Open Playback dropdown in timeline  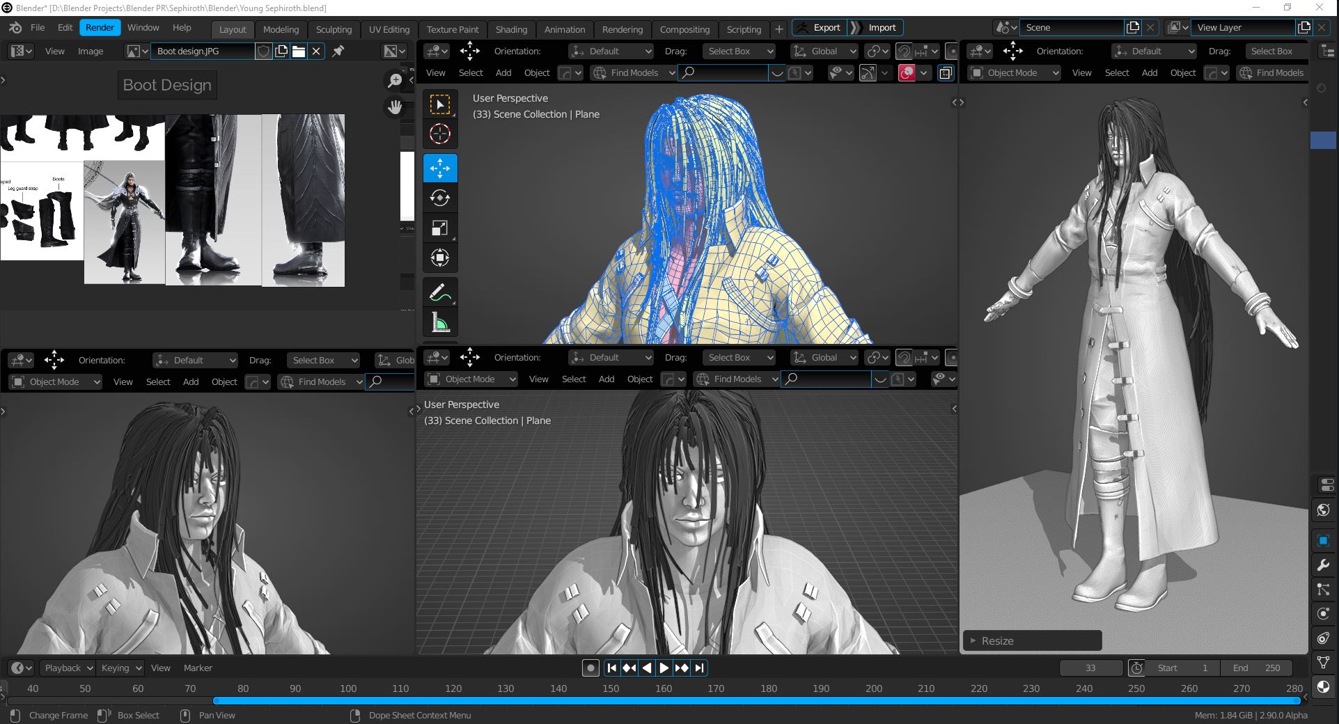click(68, 668)
